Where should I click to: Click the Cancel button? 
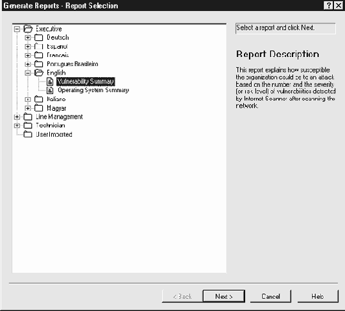click(x=270, y=296)
